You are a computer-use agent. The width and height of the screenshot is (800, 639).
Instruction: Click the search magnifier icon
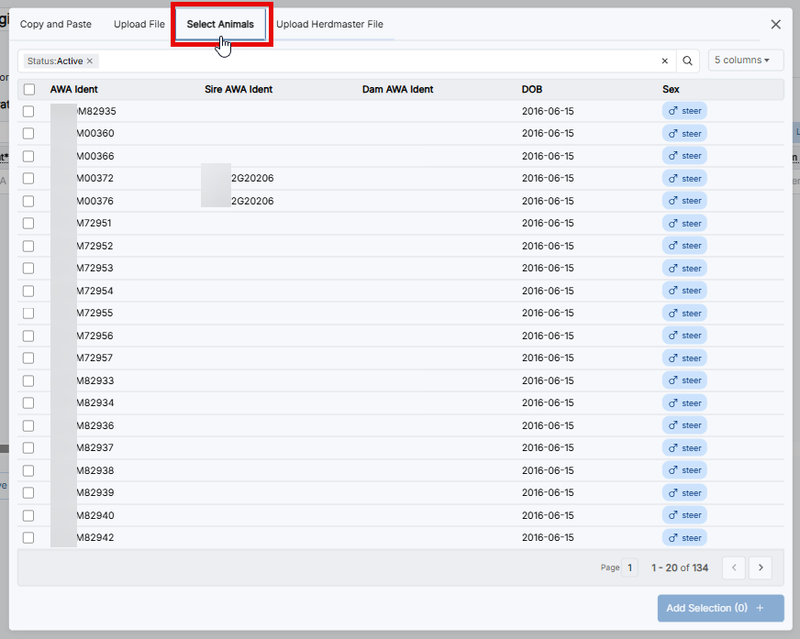[x=687, y=61]
